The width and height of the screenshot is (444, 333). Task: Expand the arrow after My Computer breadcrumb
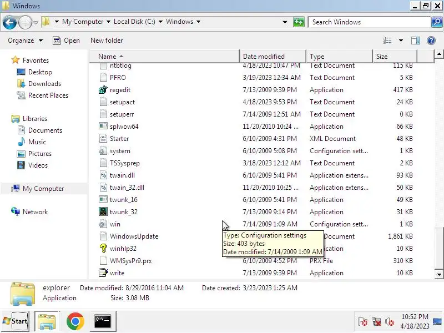(108, 22)
